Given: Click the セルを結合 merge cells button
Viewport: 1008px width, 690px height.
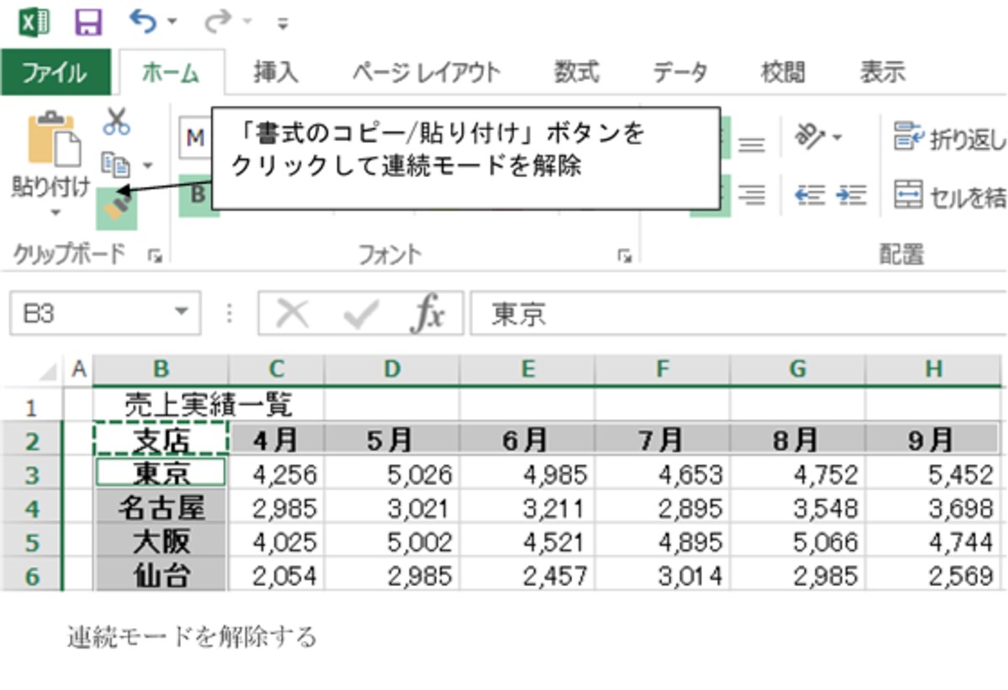Looking at the screenshot, I should [x=950, y=196].
